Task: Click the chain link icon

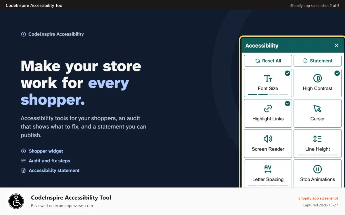Action: tap(268, 109)
